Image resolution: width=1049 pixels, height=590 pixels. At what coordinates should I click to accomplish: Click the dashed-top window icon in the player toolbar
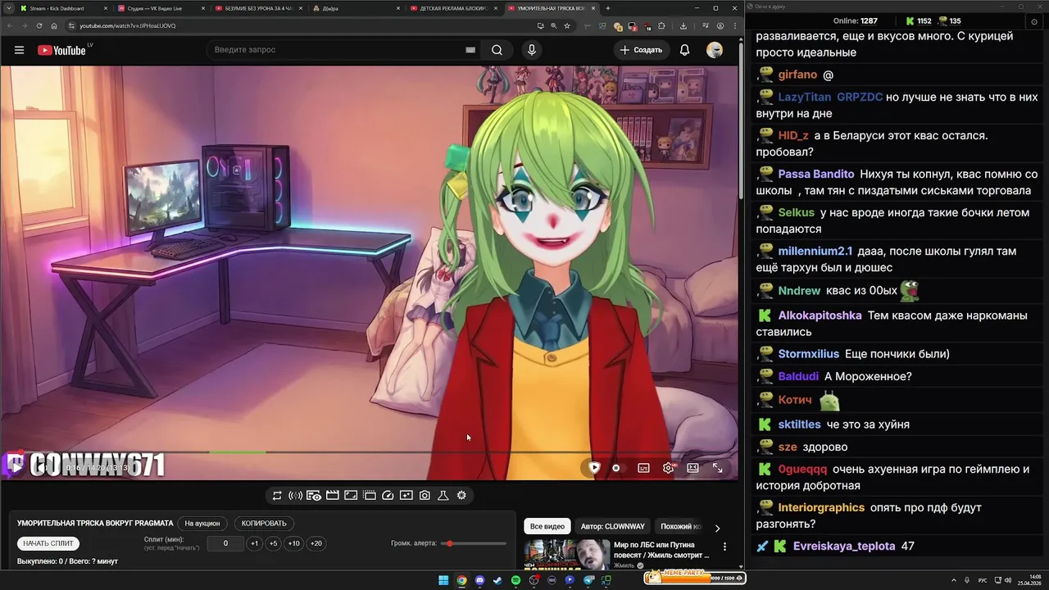tap(370, 496)
